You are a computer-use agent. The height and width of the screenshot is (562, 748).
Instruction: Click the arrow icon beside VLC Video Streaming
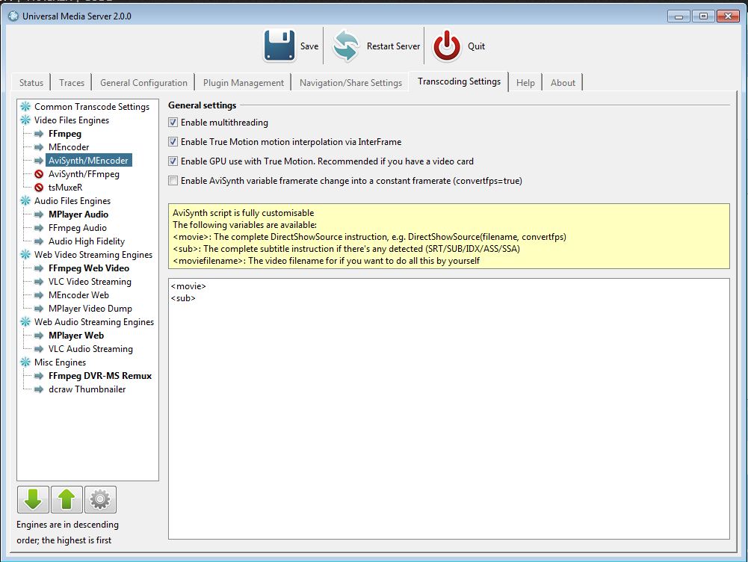tap(39, 282)
